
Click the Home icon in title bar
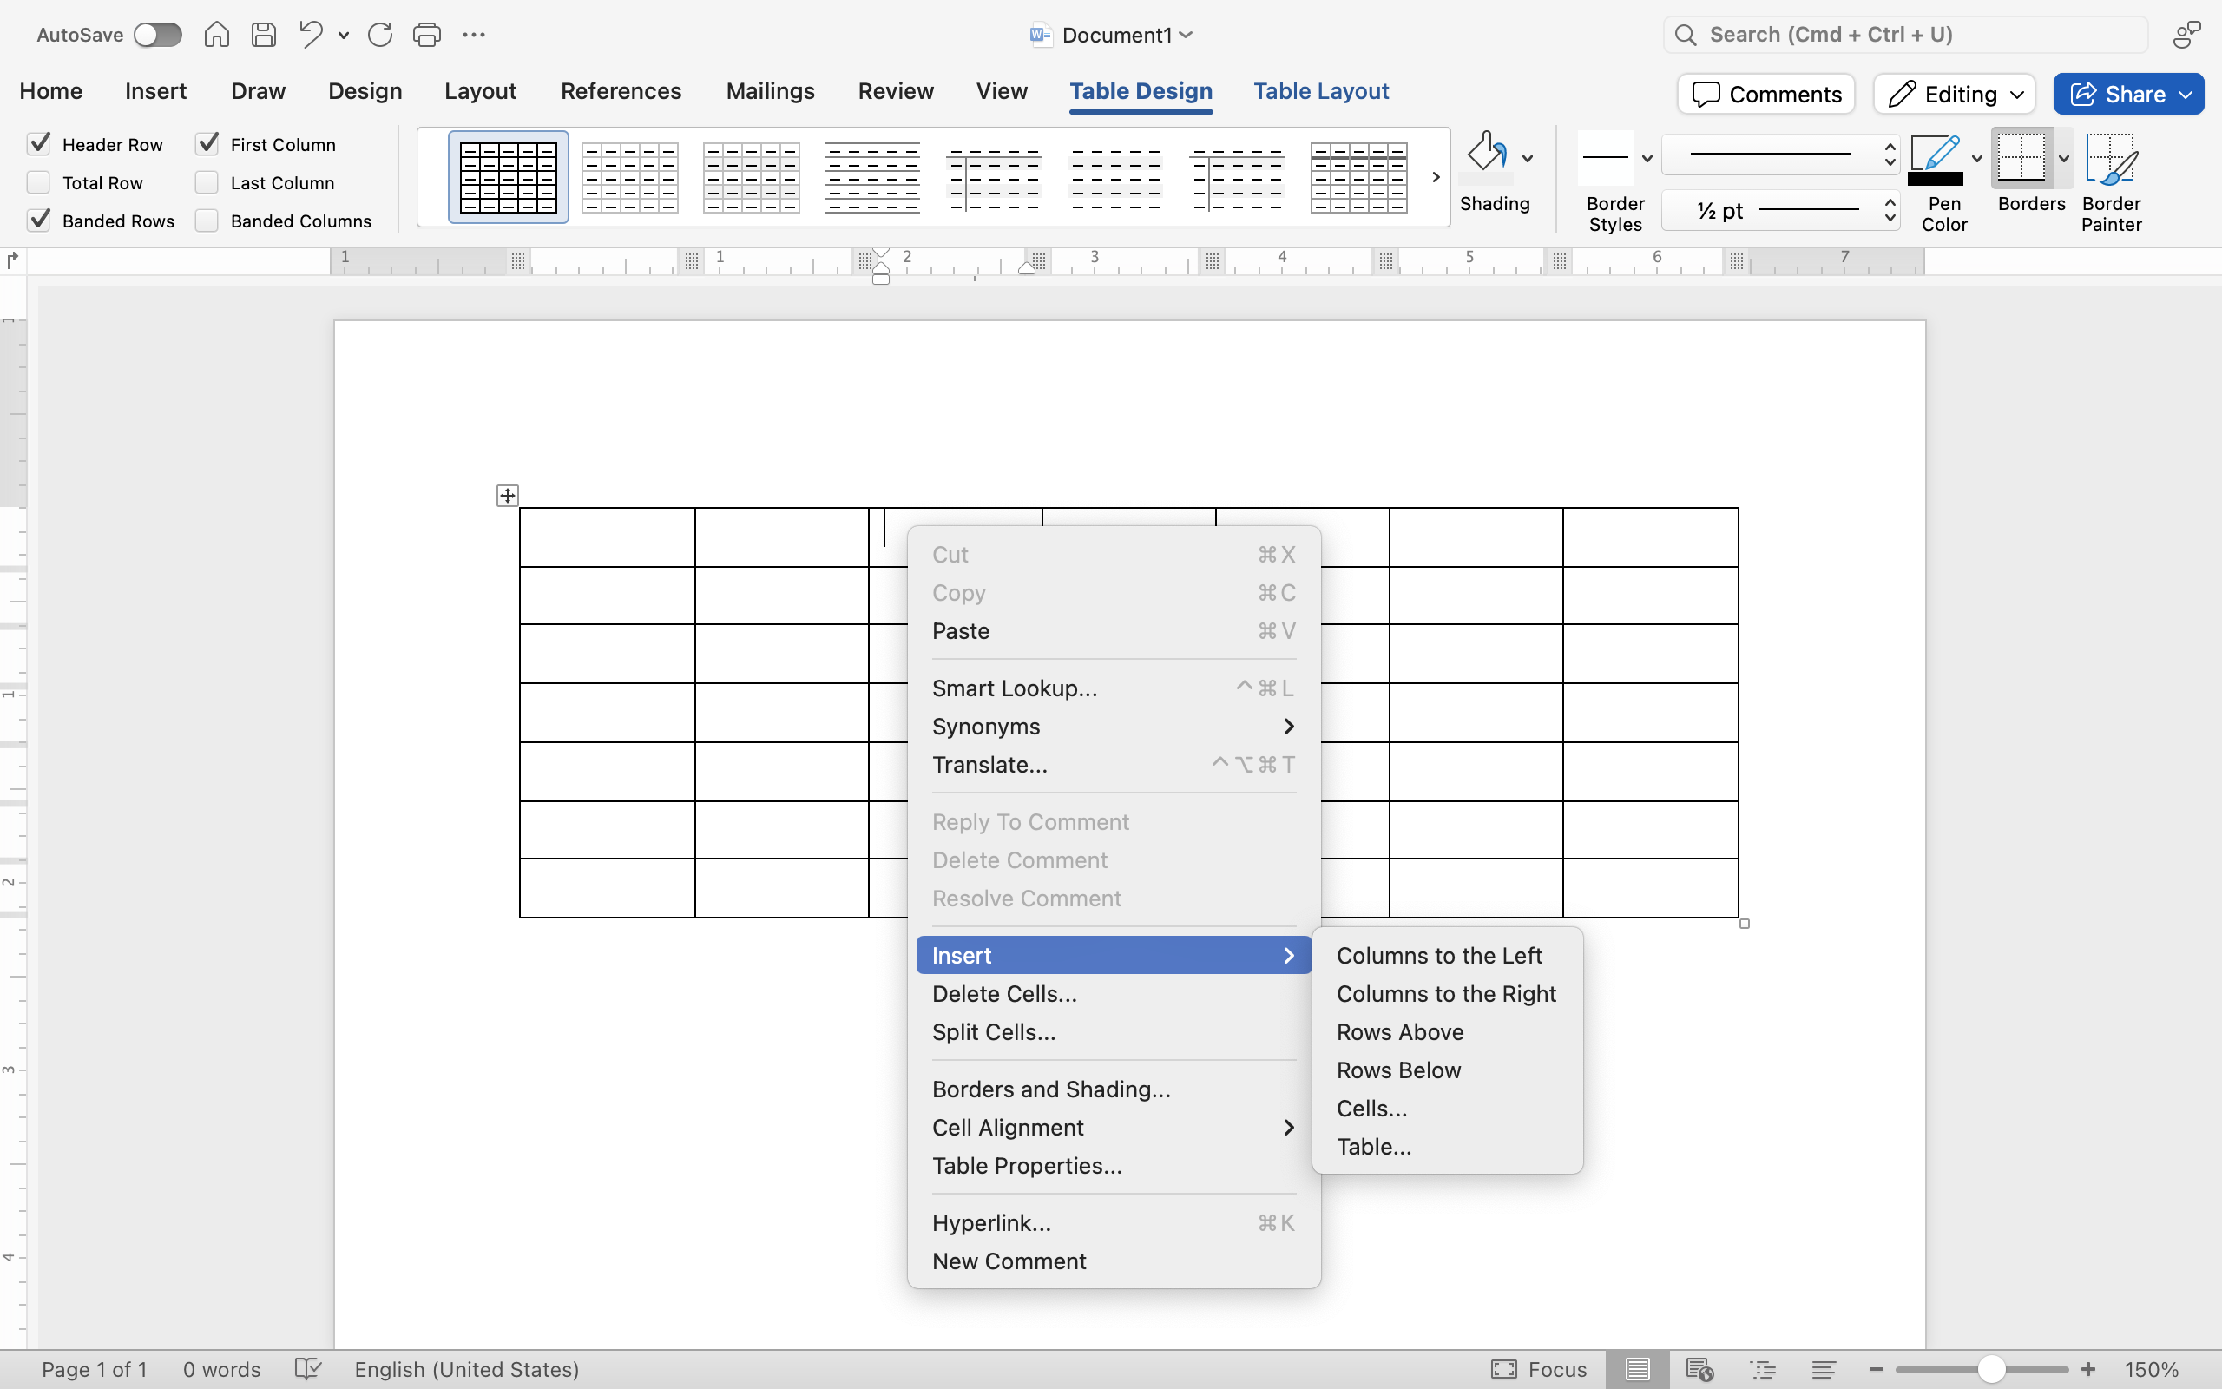click(217, 35)
